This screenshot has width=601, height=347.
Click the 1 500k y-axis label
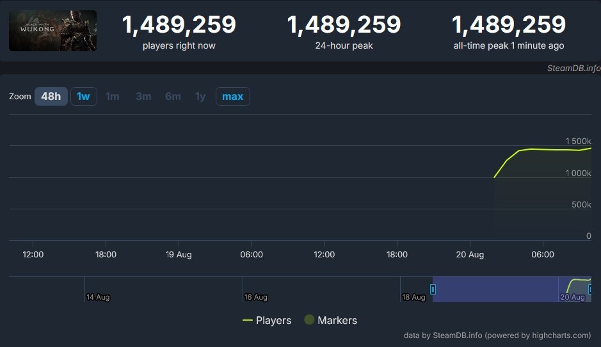click(x=579, y=141)
